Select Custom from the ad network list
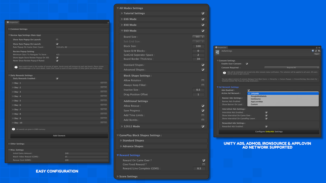Image resolution: width=326 pixels, height=183 pixels. (x=283, y=104)
